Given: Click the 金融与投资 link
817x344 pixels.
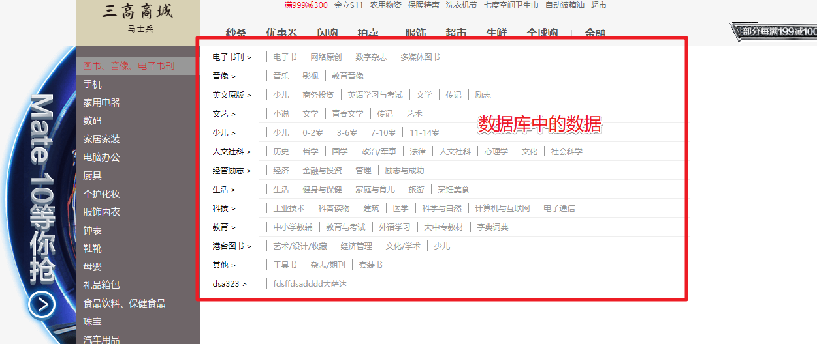Looking at the screenshot, I should [322, 171].
